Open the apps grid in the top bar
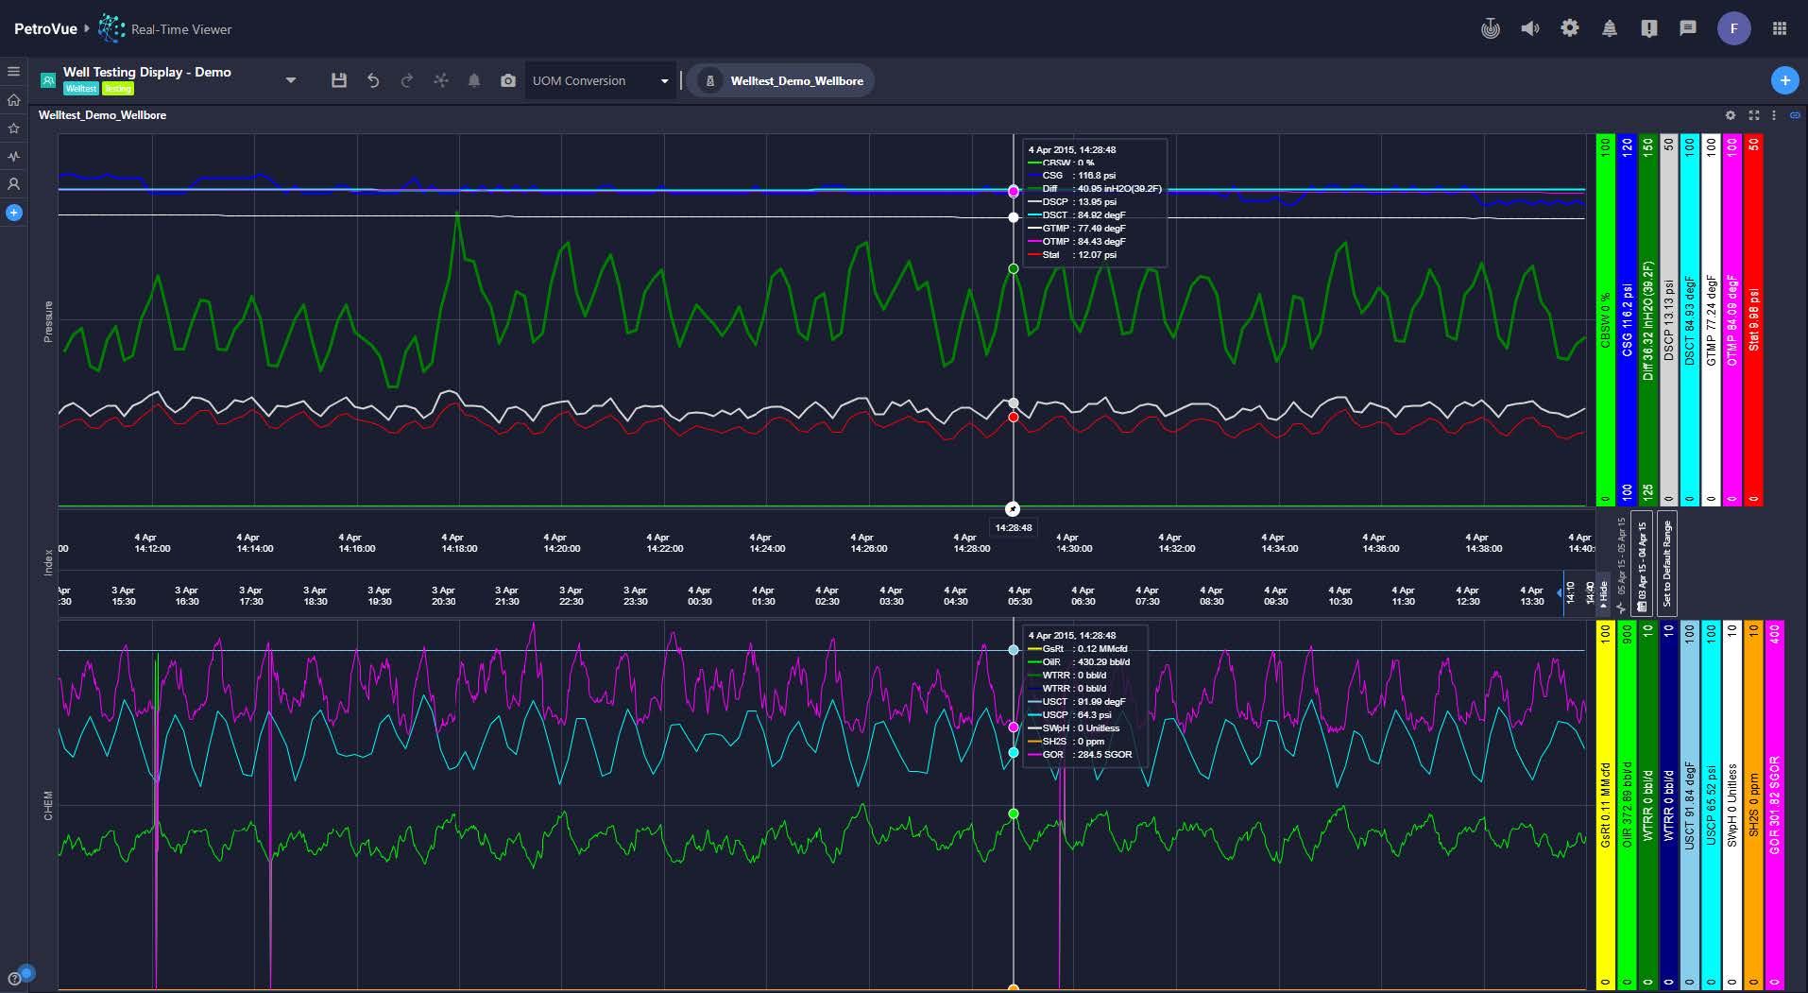The image size is (1808, 993). [x=1780, y=28]
